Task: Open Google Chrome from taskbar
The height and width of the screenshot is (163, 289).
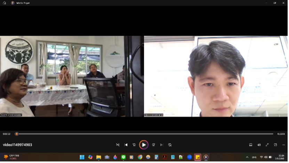Action: 140,157
